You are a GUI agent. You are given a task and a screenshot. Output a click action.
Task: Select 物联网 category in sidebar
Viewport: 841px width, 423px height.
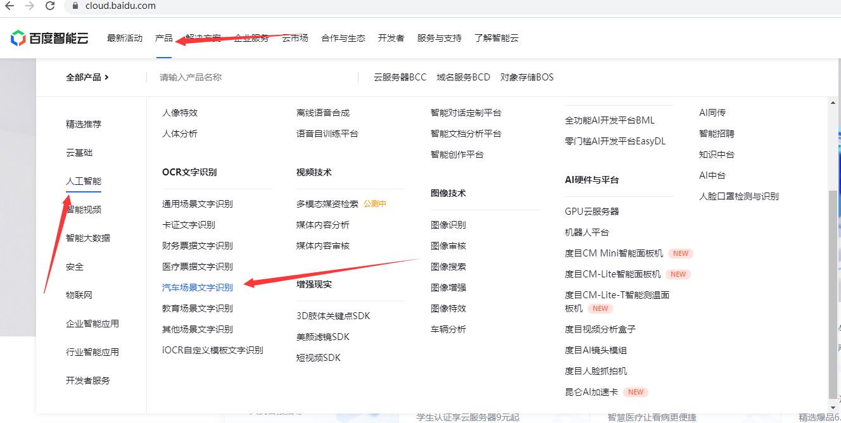click(79, 295)
